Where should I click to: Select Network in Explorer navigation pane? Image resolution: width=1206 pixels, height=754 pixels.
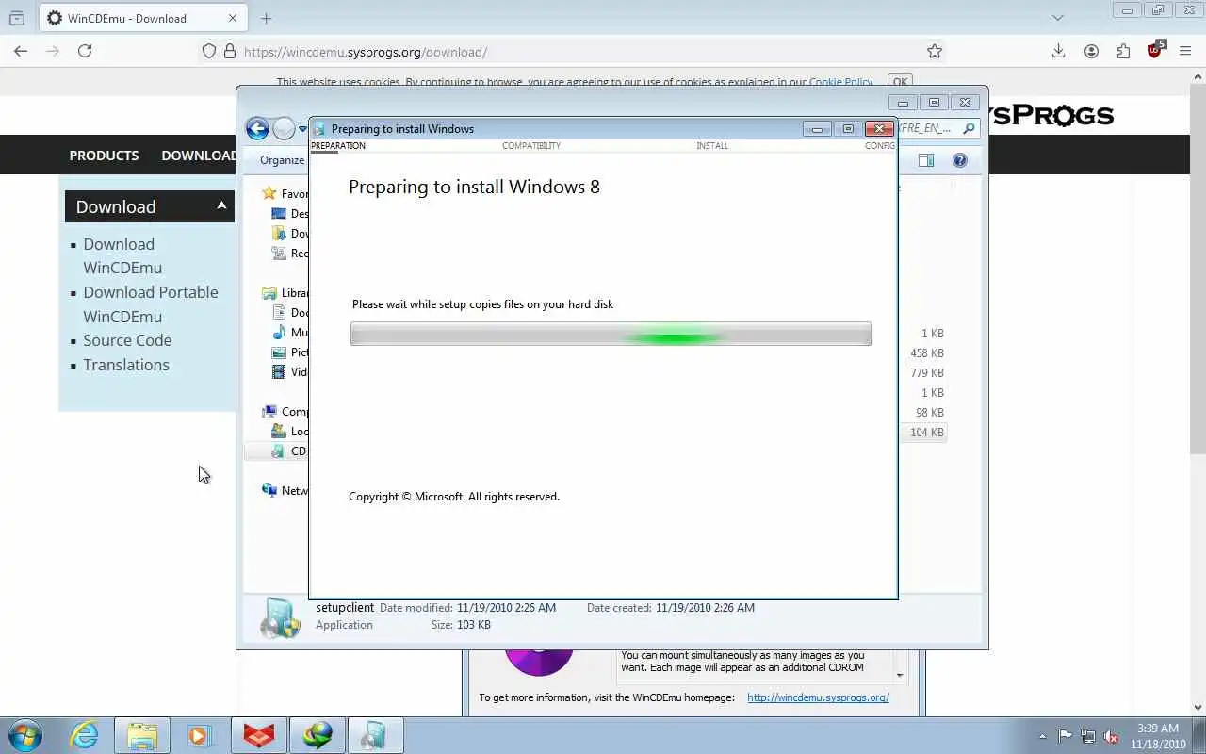pos(285,491)
